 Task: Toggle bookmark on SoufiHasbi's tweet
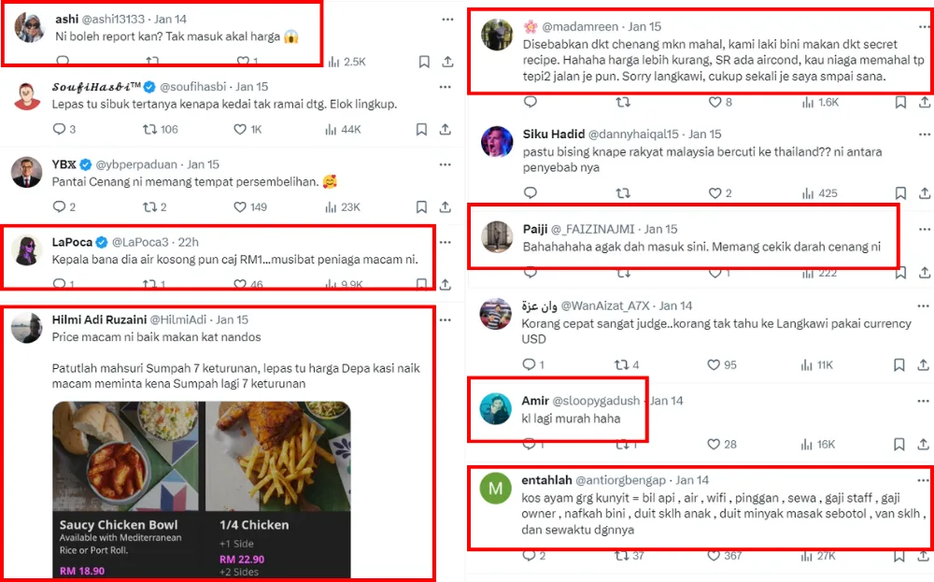click(423, 129)
